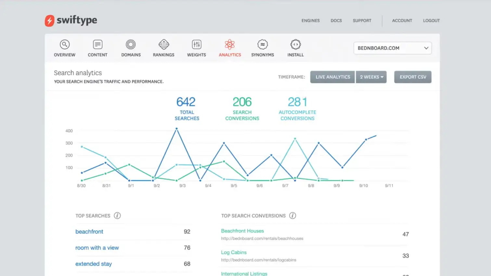The height and width of the screenshot is (276, 491).
Task: Open Support in top navigation
Action: 362,20
